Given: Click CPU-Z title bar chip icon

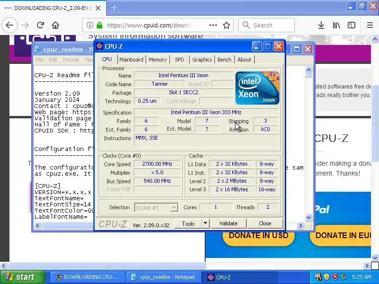Looking at the screenshot, I should (x=99, y=46).
